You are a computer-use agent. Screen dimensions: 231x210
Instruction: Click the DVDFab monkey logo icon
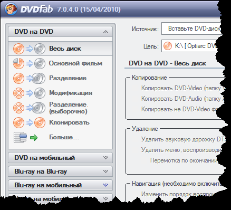(x=11, y=9)
